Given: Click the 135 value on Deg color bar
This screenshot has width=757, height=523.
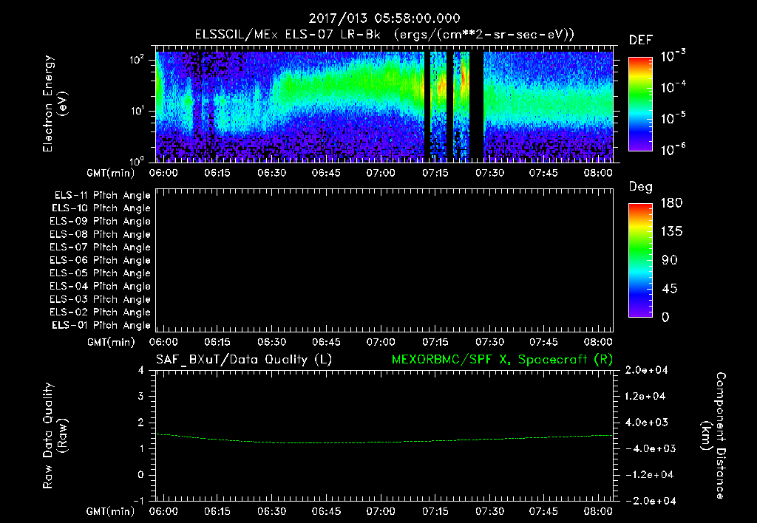Looking at the screenshot, I should click(x=671, y=232).
